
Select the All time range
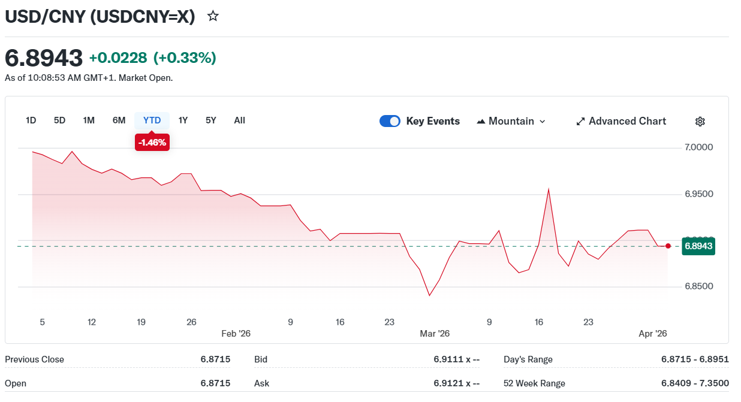click(239, 120)
